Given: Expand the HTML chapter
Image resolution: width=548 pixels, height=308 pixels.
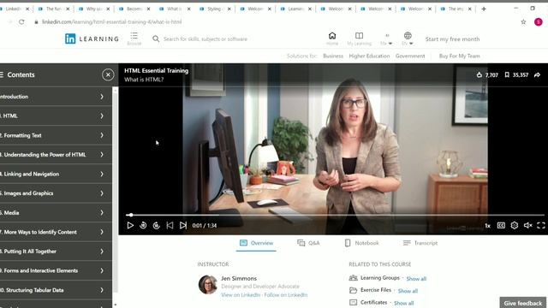Looking at the screenshot, I should (x=56, y=116).
